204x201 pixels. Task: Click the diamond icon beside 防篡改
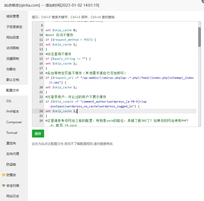click(3, 175)
